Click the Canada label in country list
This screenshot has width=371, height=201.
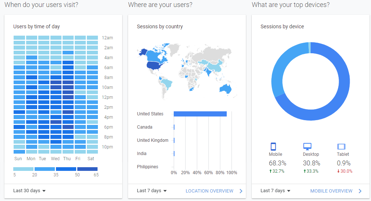click(x=145, y=127)
